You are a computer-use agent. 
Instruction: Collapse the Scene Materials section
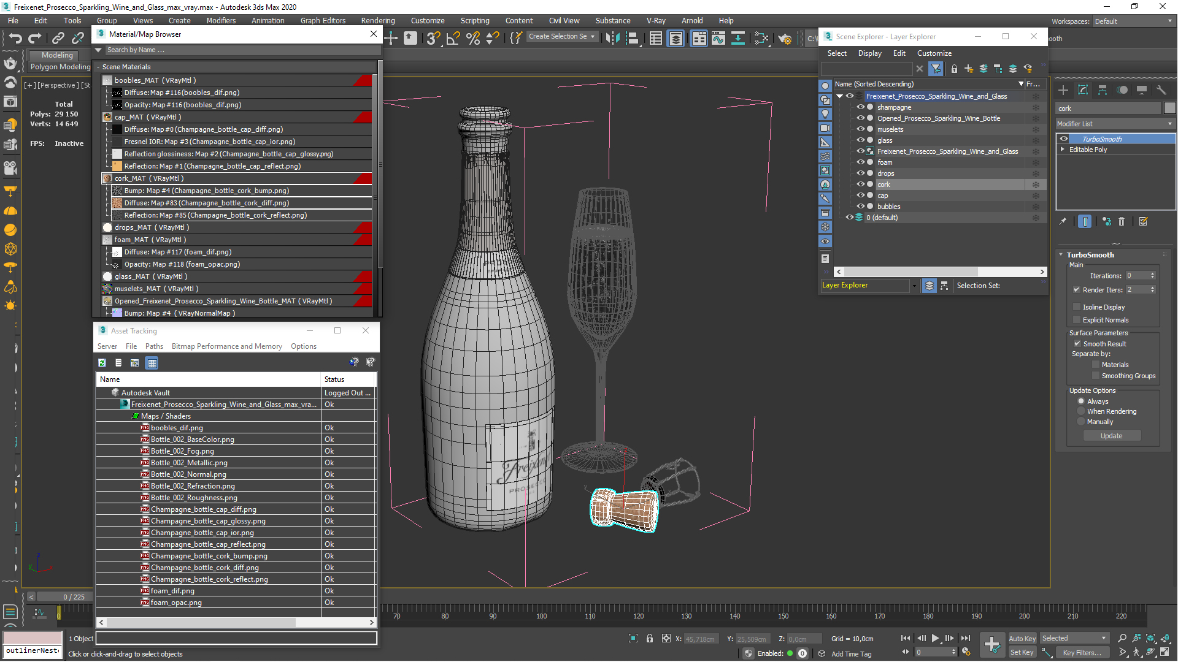pyautogui.click(x=98, y=67)
